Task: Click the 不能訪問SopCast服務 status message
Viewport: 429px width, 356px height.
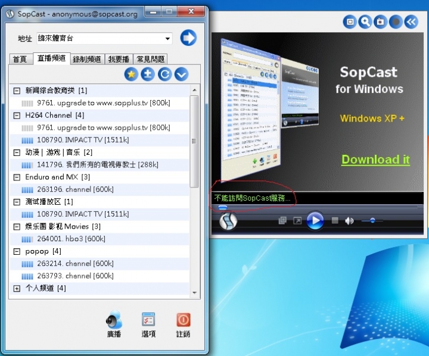Action: pos(252,198)
